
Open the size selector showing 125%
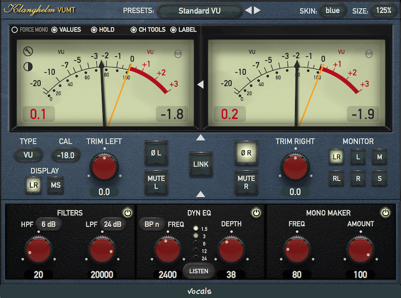point(384,10)
